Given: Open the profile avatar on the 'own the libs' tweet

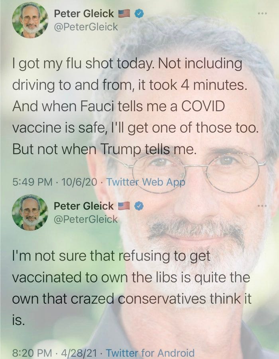Looking at the screenshot, I should 30,212.
